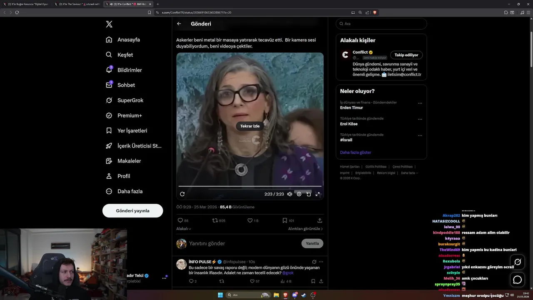This screenshot has height=300, width=533.
Task: Share the main post
Action: 320,220
